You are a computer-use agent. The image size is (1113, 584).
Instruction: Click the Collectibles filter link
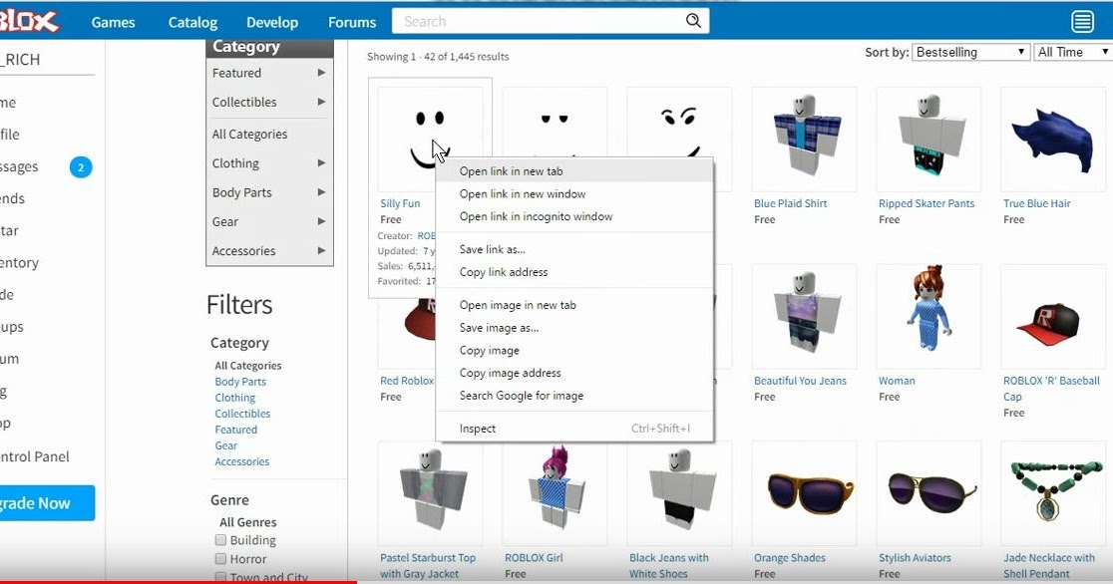(x=242, y=414)
